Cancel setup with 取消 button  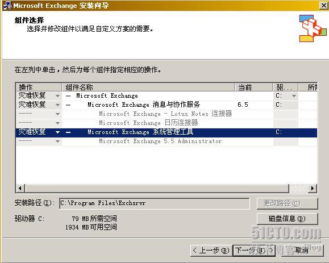point(302,251)
